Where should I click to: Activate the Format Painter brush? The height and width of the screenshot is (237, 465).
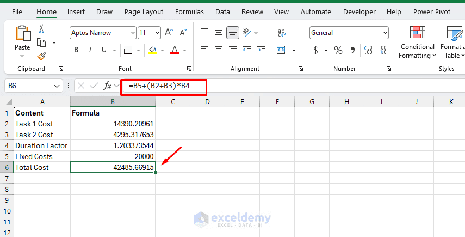coord(41,56)
